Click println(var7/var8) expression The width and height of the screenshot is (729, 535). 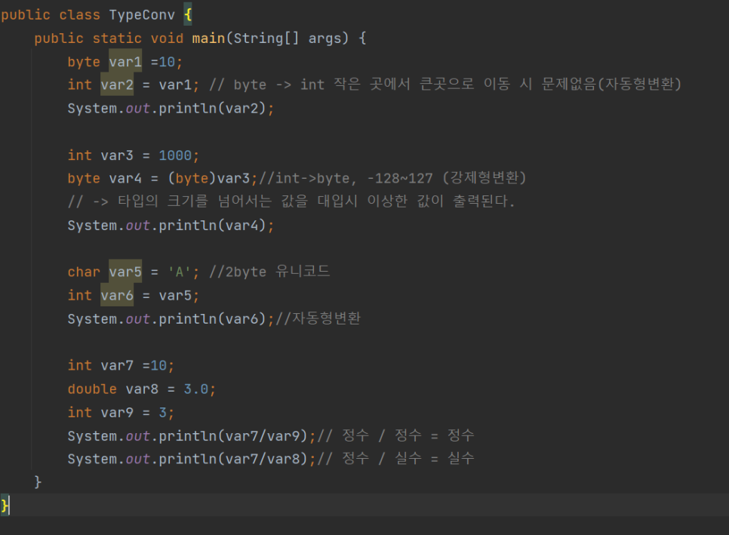click(191, 460)
